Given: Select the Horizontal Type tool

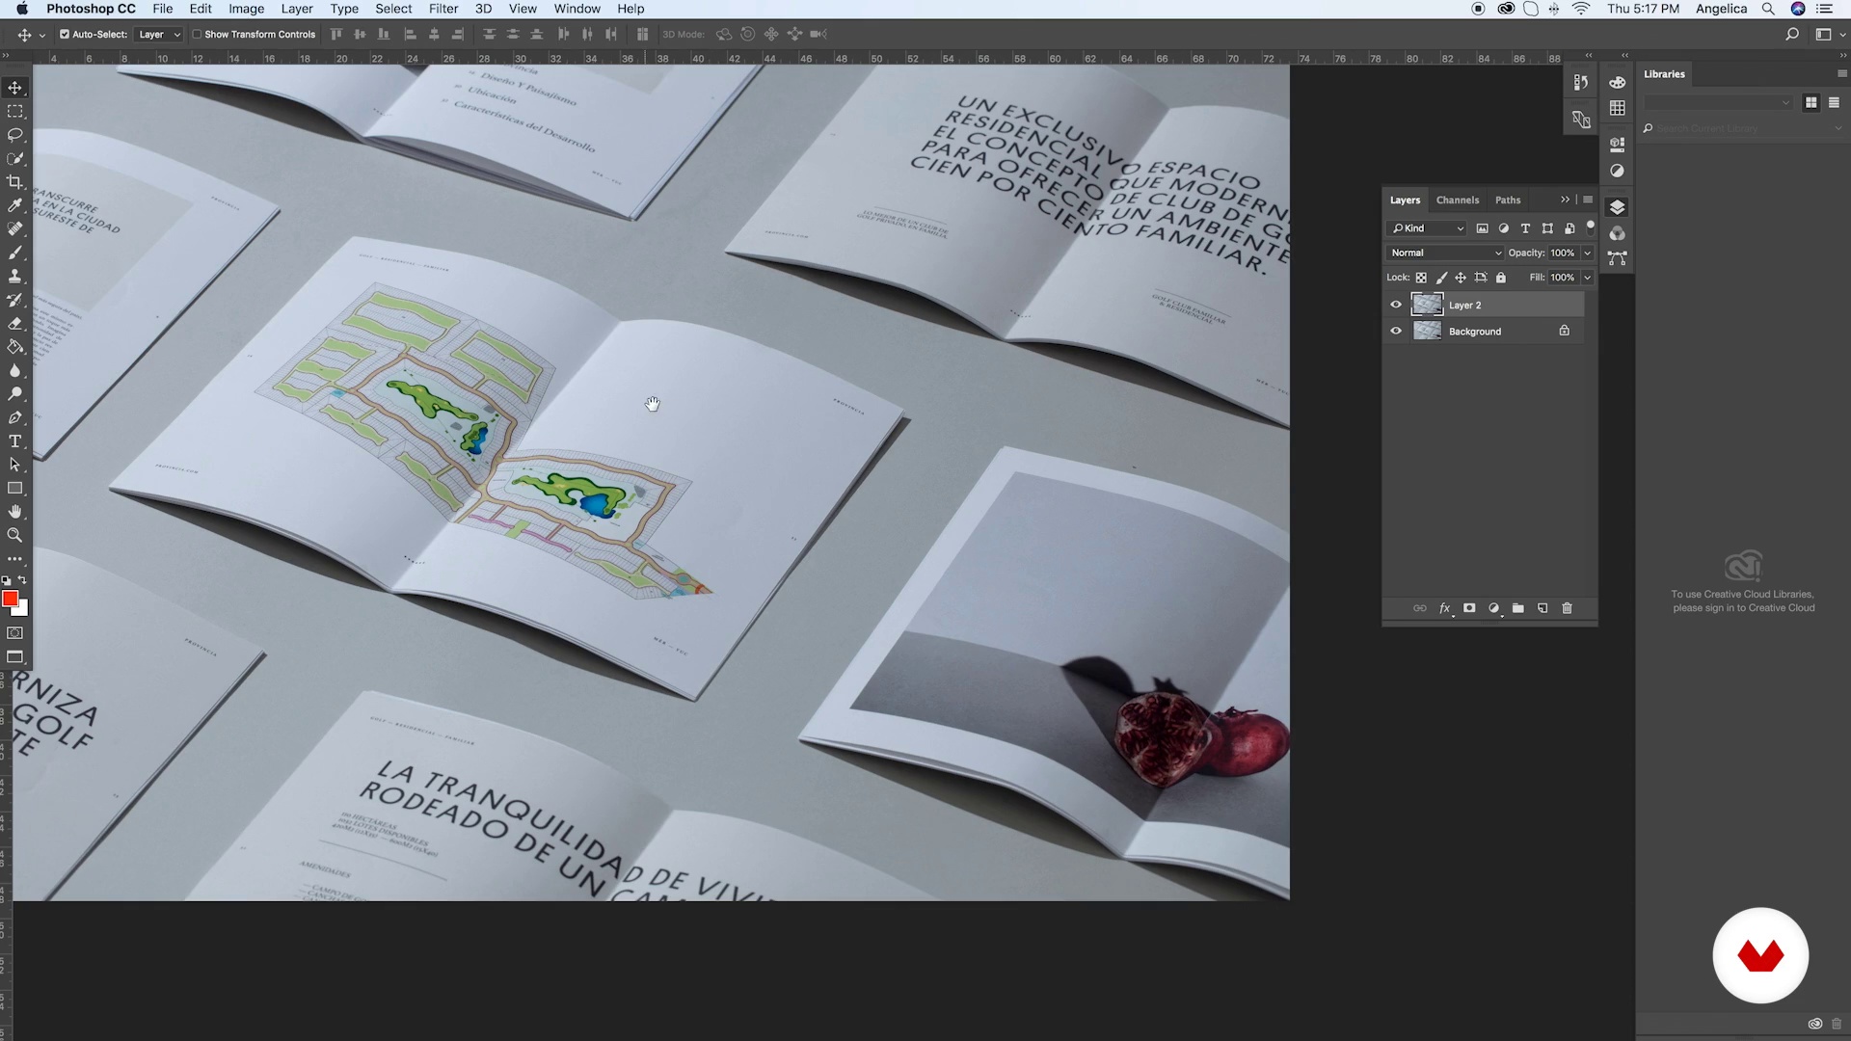Looking at the screenshot, I should point(15,441).
